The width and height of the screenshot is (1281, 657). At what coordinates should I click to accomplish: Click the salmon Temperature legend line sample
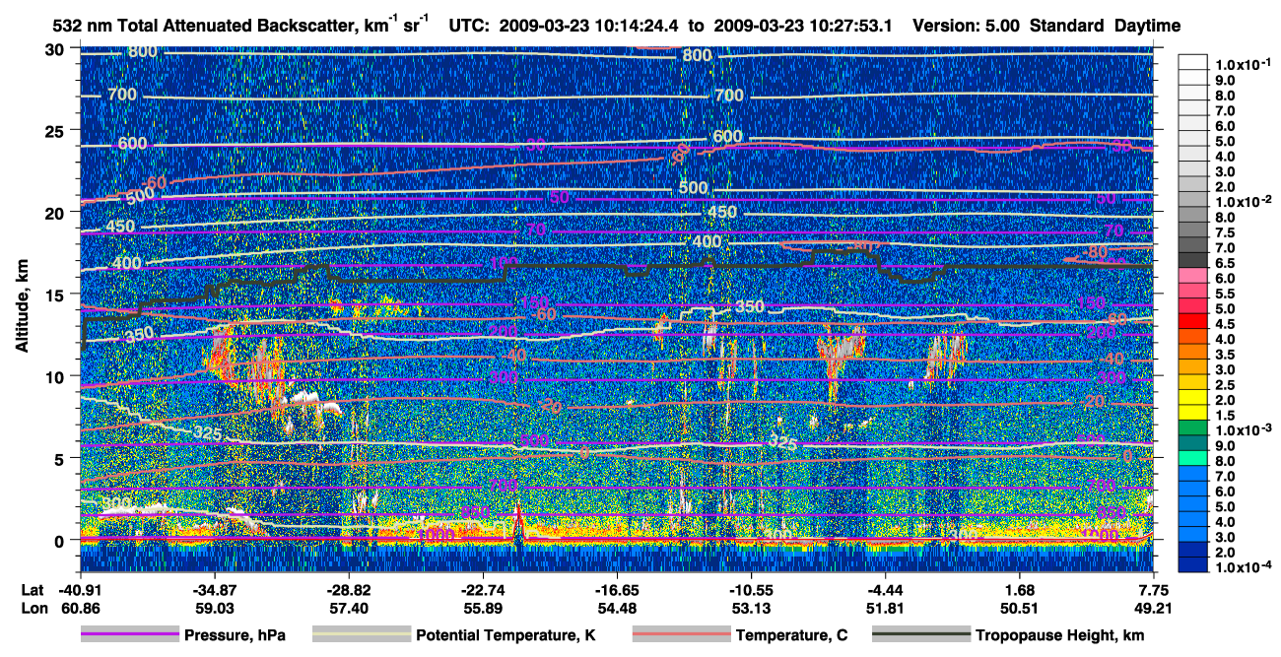681,635
